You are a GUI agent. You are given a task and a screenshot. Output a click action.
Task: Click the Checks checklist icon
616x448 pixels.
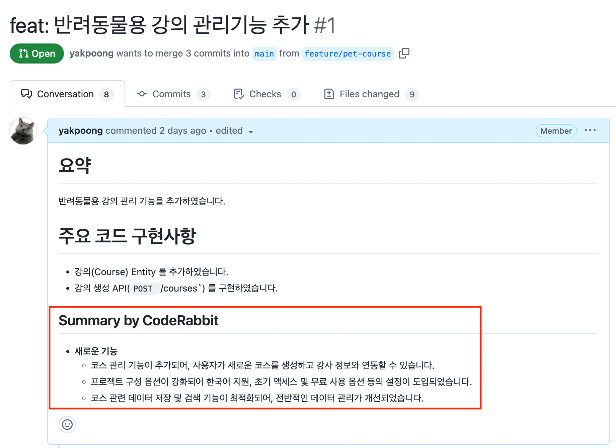pyautogui.click(x=238, y=94)
